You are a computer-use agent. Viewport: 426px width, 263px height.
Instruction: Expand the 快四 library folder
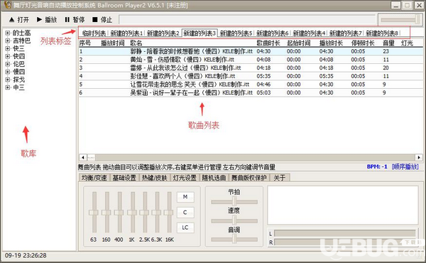[x=8, y=56]
